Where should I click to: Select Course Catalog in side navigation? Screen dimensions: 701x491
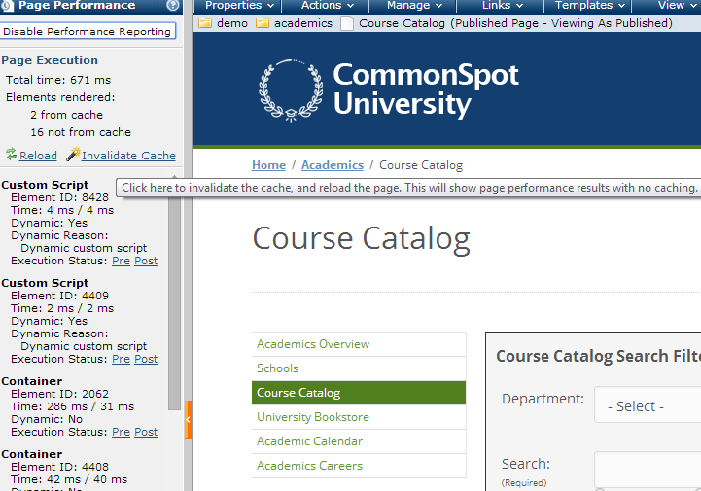(x=359, y=393)
